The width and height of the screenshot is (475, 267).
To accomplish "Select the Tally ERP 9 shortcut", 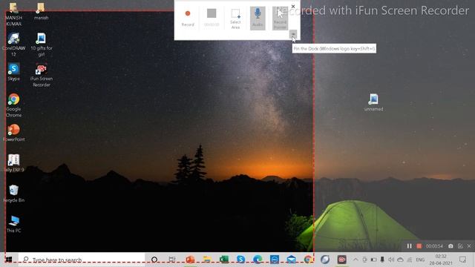I will (13, 163).
